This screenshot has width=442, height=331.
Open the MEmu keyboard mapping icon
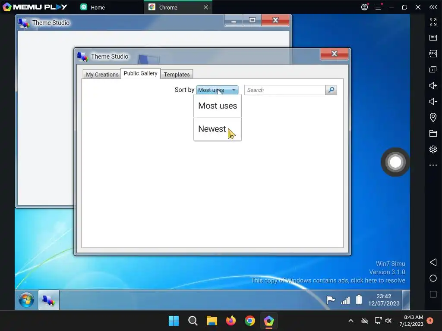pyautogui.click(x=433, y=38)
